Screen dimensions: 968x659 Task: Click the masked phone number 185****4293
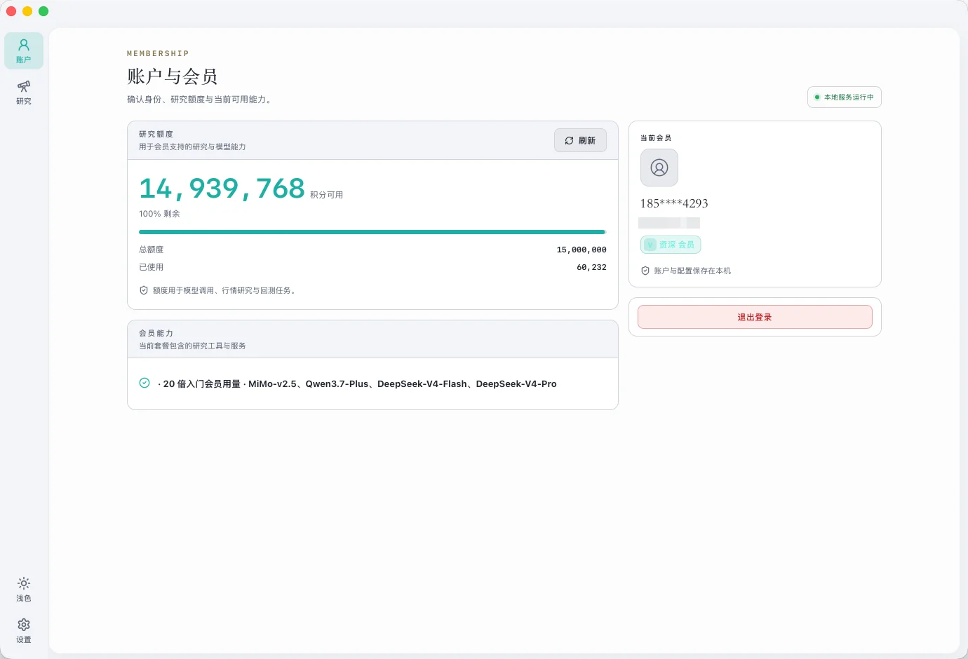click(x=674, y=203)
